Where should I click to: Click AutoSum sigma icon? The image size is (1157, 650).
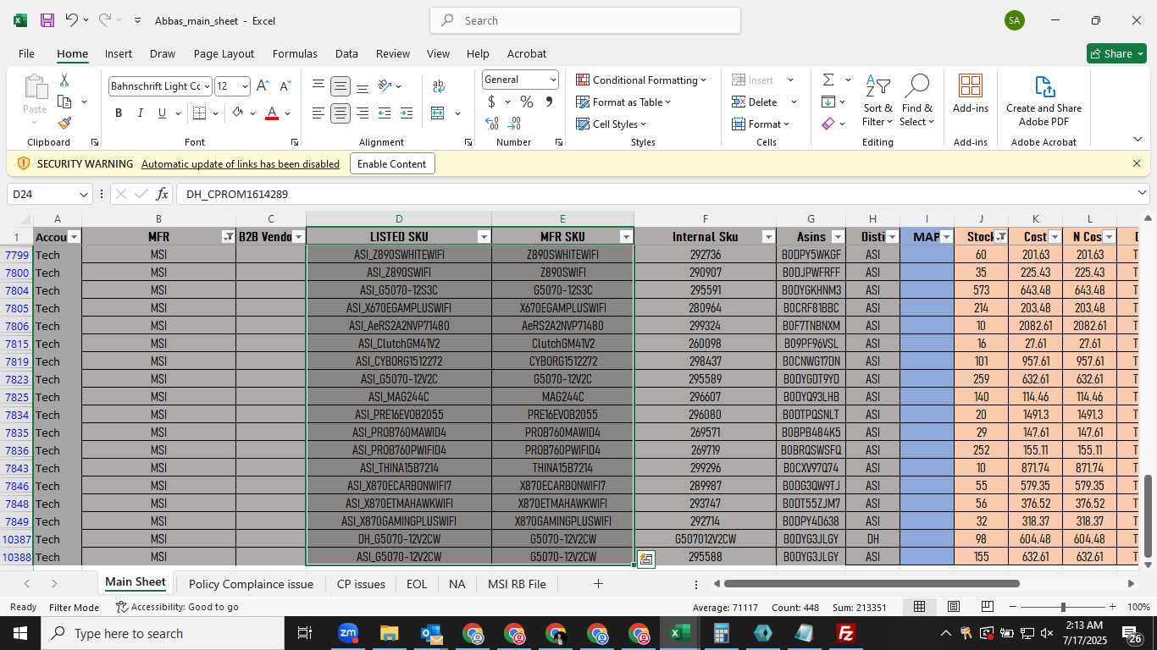pos(828,80)
